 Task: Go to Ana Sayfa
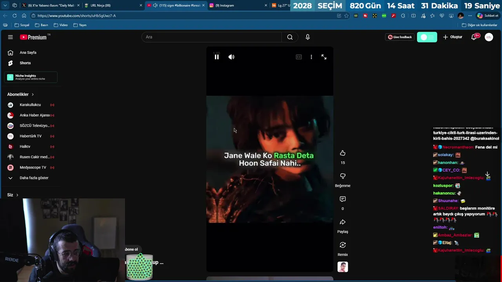pyautogui.click(x=28, y=52)
